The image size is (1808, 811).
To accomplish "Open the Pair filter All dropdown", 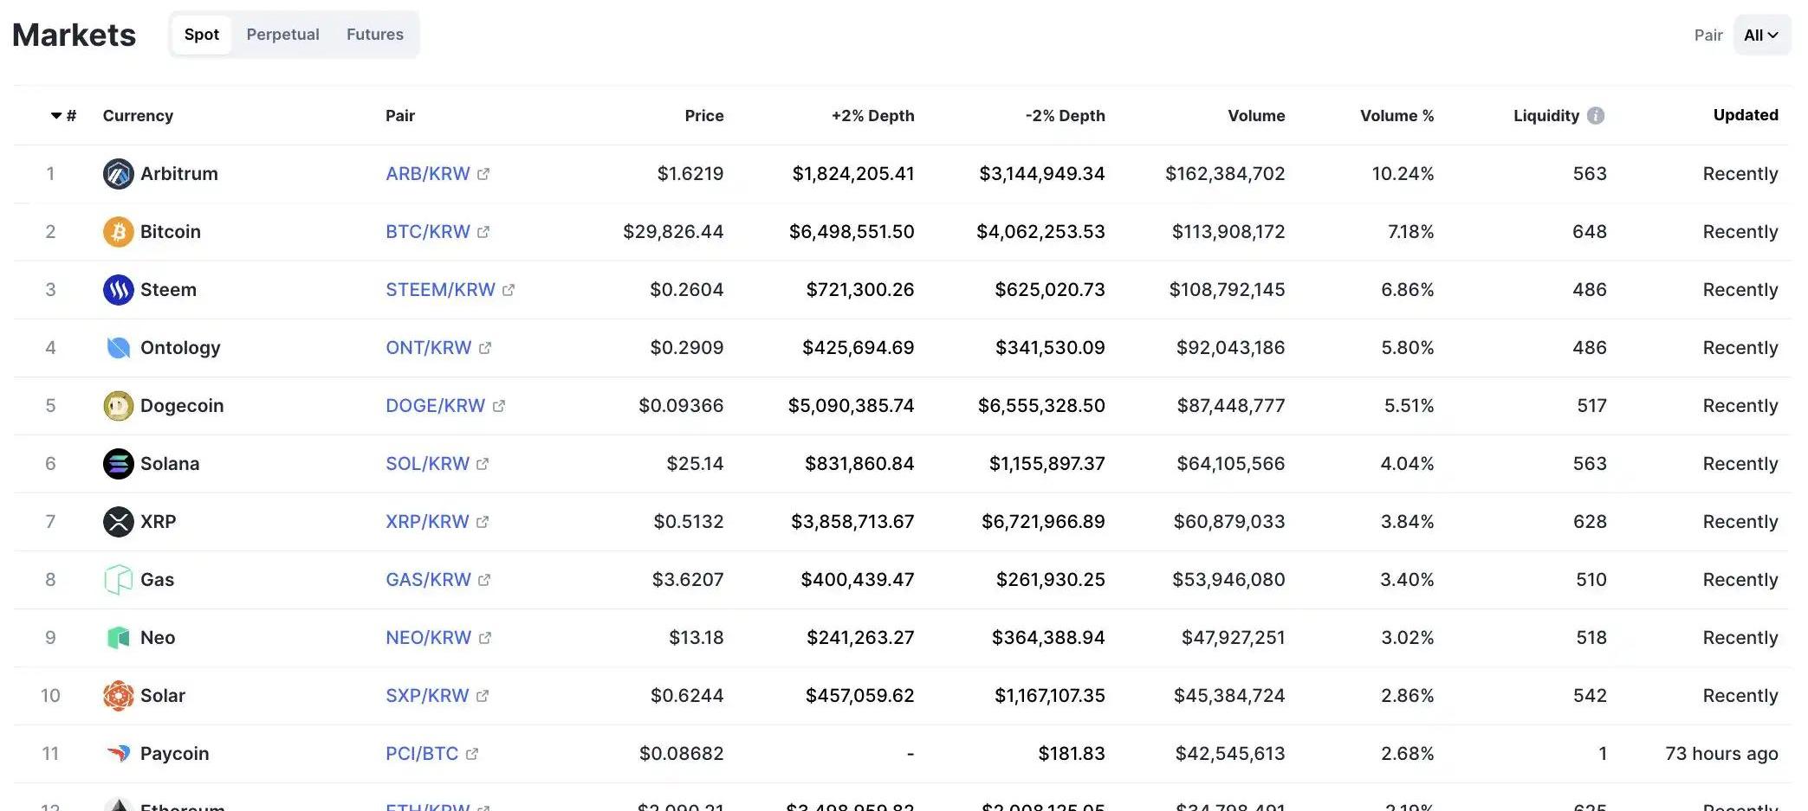I will tap(1761, 35).
